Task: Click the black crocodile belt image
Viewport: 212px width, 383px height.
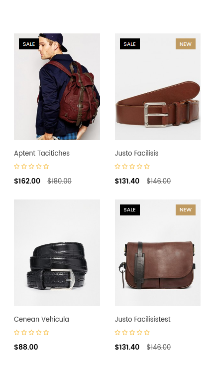Action: point(57,253)
